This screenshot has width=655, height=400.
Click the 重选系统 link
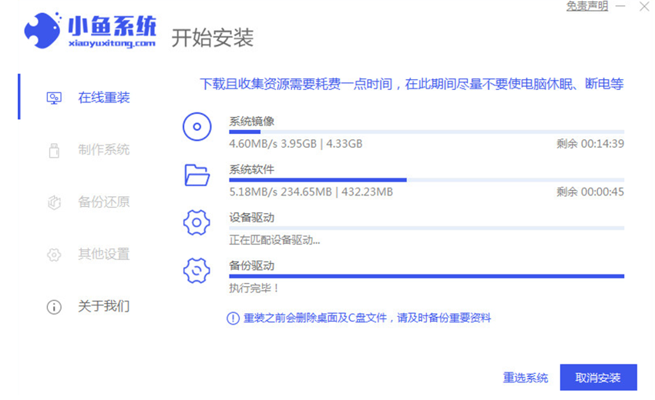pos(526,378)
